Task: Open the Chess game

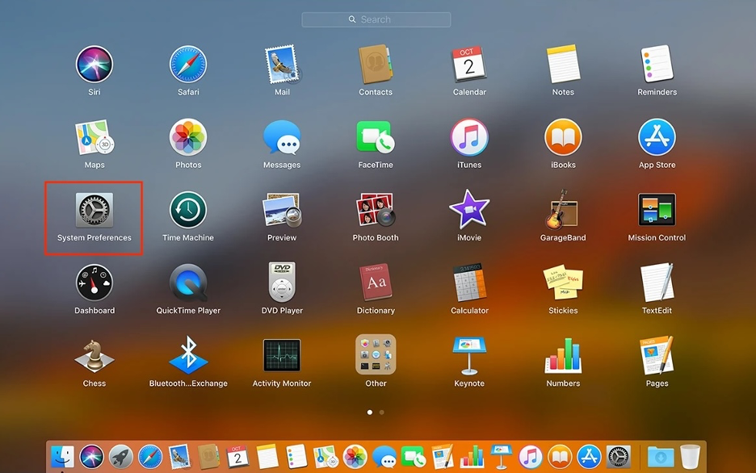Action: coord(94,357)
